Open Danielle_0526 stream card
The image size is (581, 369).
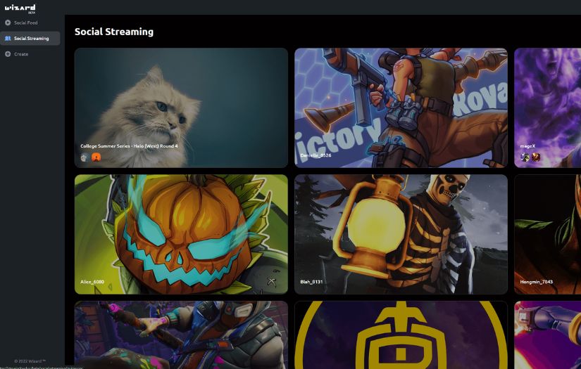(x=401, y=108)
